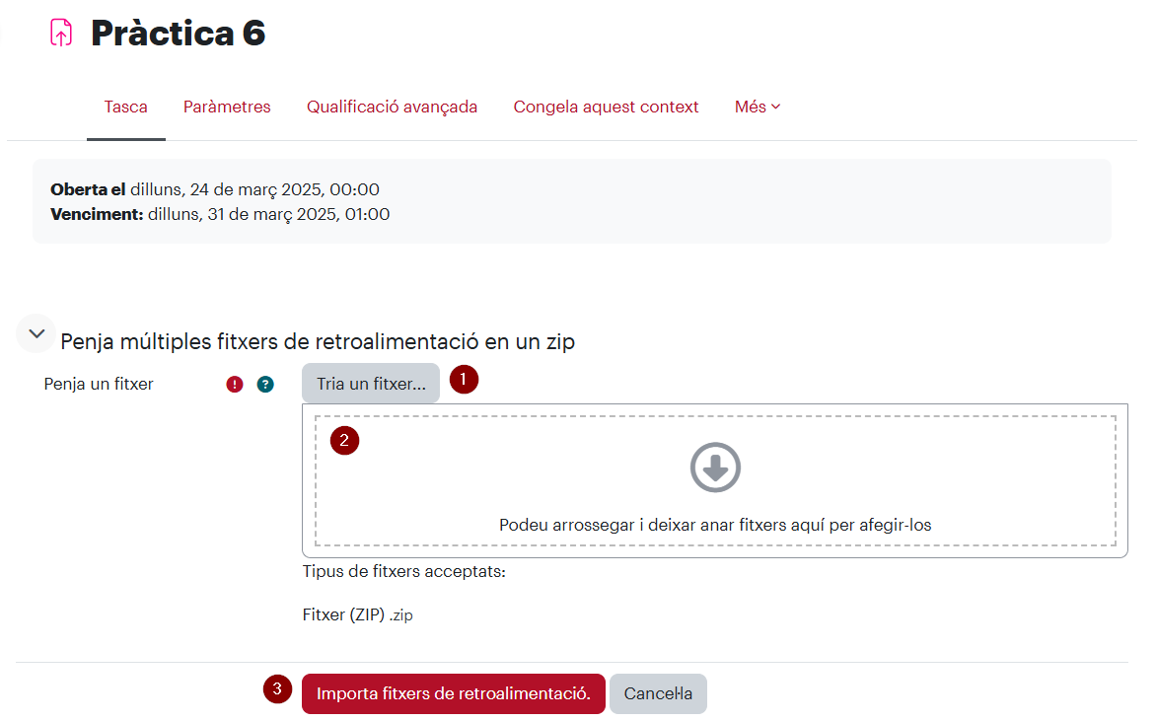
Task: Click the section title Penja múltiples fitxers de retroalimentació
Action: click(x=318, y=341)
